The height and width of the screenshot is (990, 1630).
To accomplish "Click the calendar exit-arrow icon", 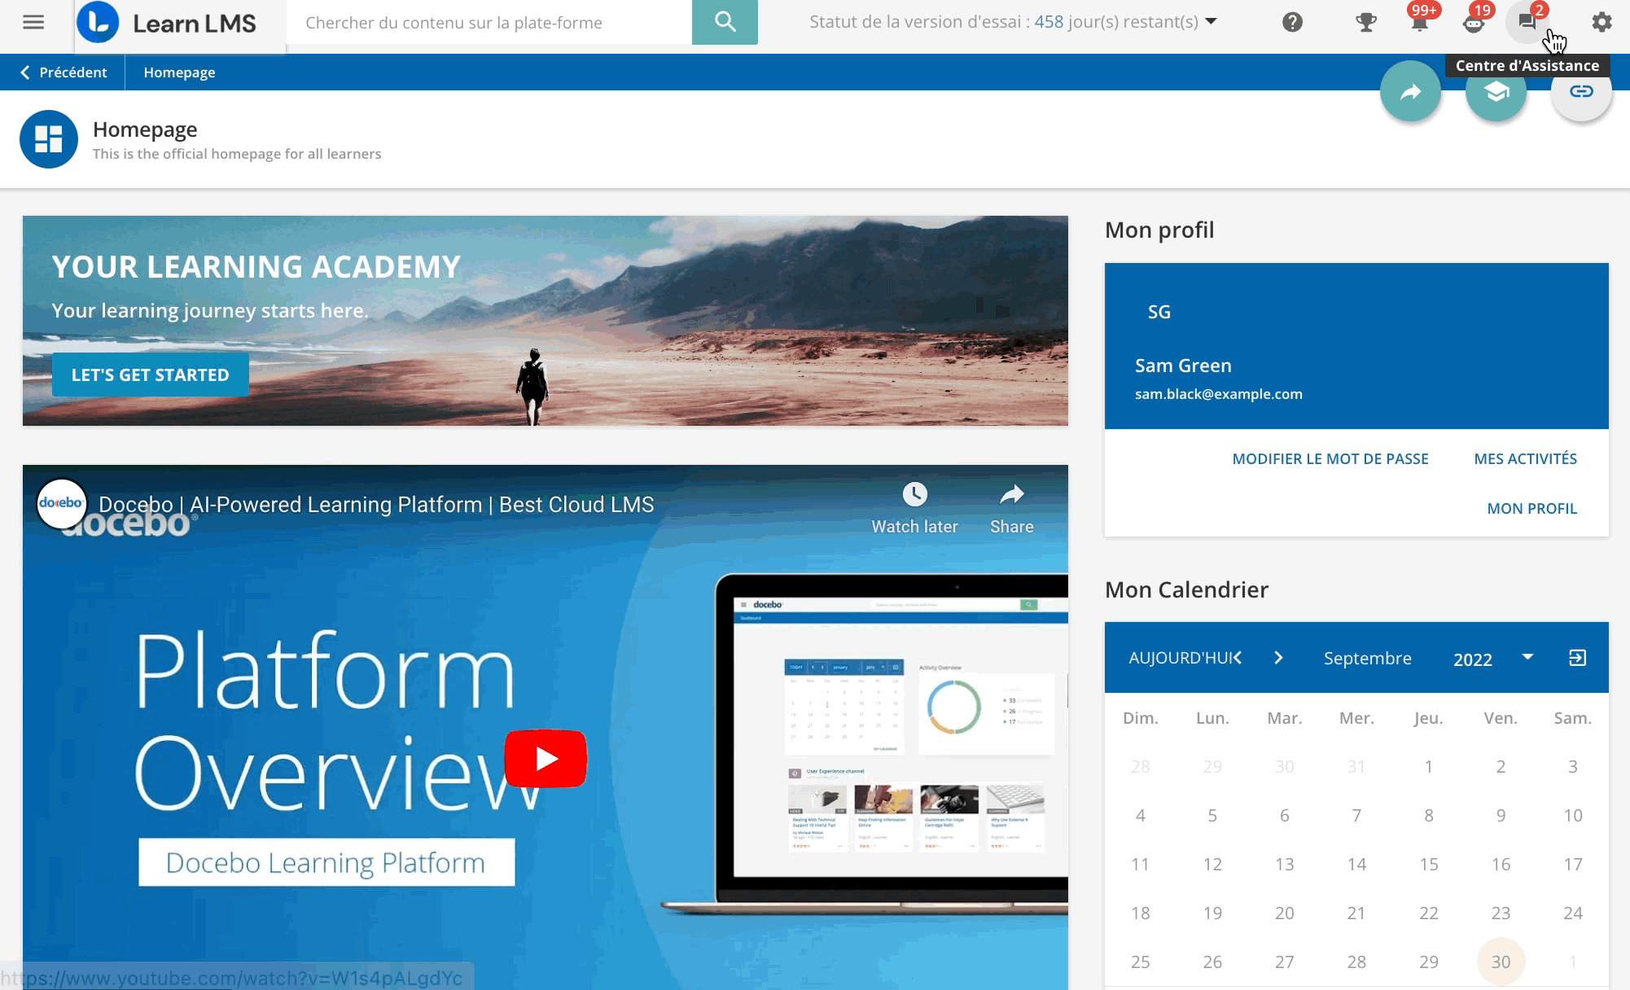I will [x=1577, y=658].
